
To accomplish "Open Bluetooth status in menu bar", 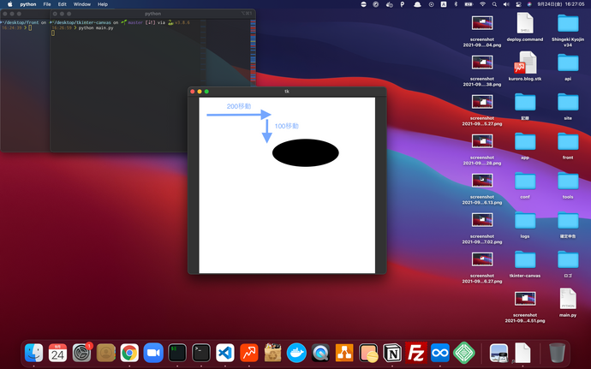I will (456, 4).
